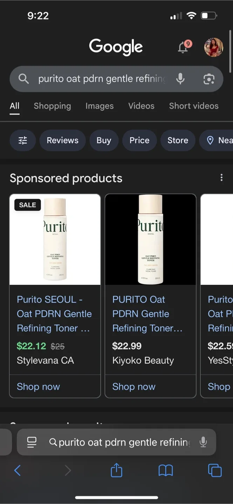233x504 pixels.
Task: Apply the Price filter
Action: click(139, 140)
